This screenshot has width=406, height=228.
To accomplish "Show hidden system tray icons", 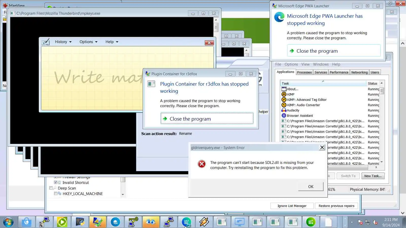I will (x=352, y=222).
